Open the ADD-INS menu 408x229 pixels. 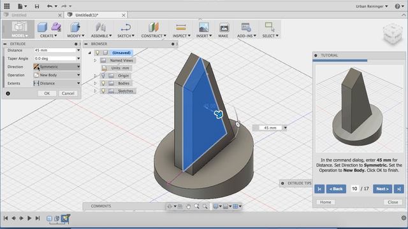(x=247, y=36)
